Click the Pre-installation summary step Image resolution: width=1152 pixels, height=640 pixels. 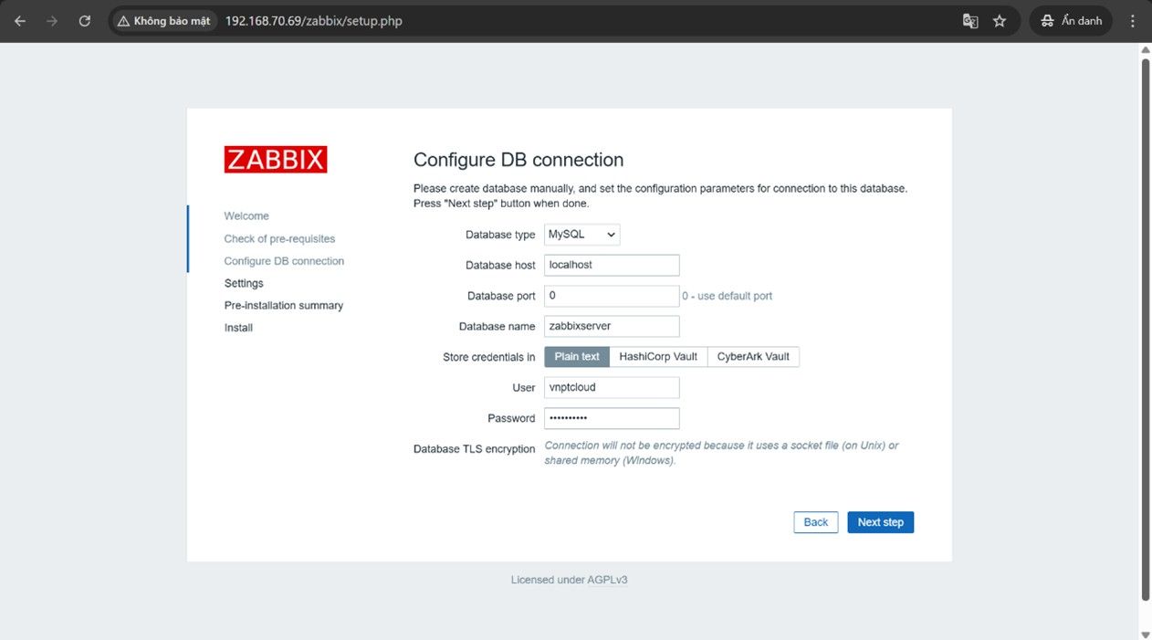pos(284,306)
